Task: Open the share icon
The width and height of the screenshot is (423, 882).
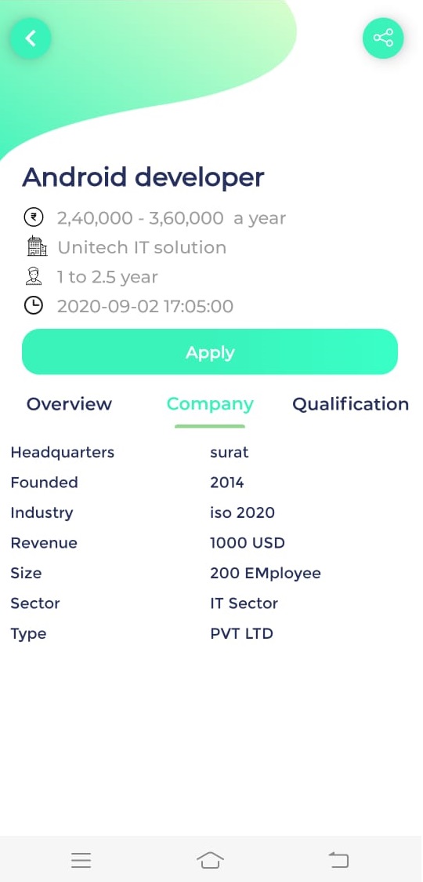Action: tap(383, 38)
